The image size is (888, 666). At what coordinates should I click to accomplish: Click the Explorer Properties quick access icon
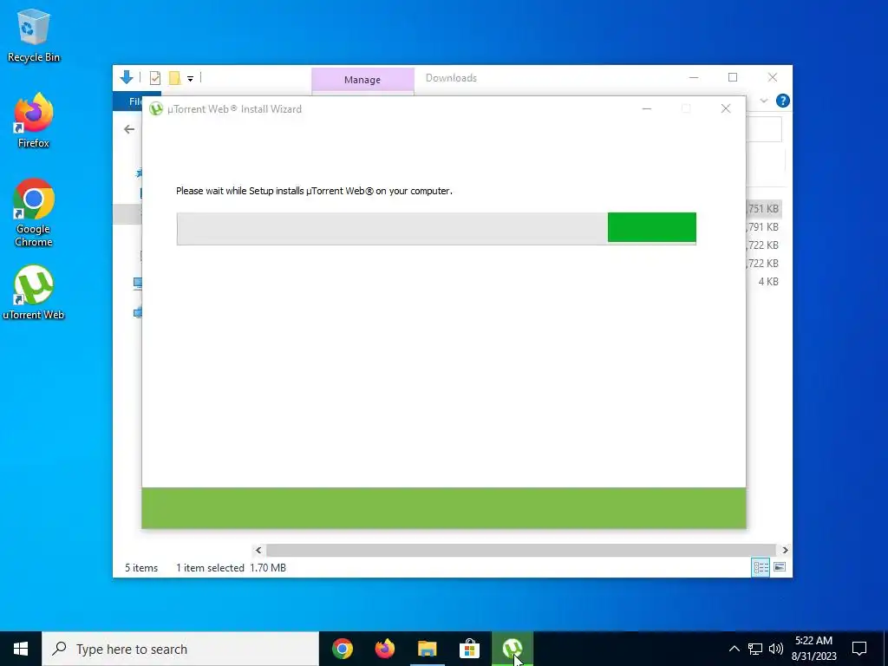coord(155,77)
